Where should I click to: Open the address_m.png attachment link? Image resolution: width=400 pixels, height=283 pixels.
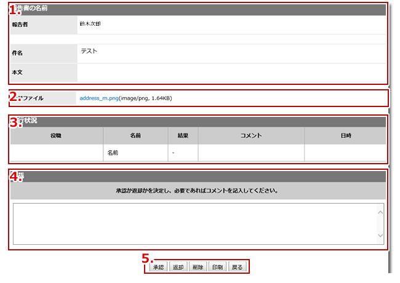click(98, 98)
